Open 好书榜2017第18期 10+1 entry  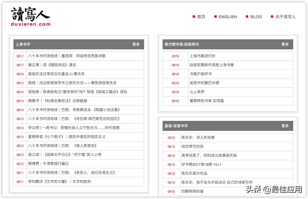201,164
